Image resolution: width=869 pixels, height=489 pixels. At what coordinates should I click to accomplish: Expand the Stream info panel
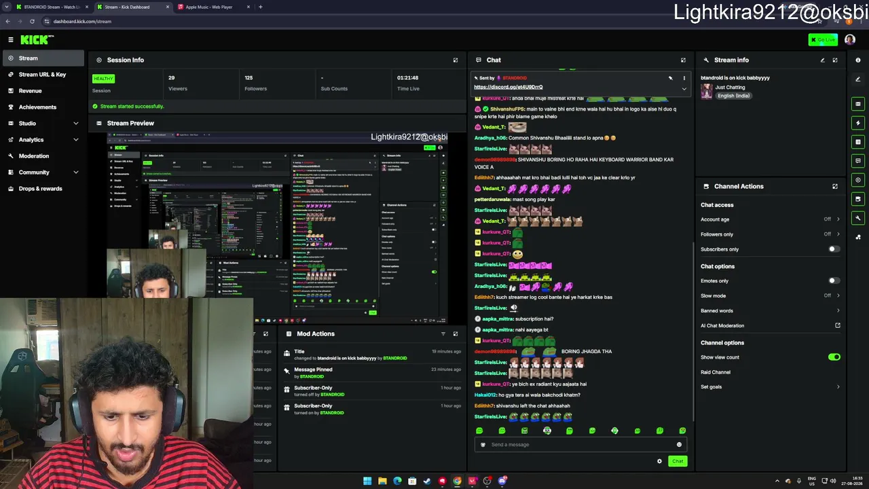[835, 60]
